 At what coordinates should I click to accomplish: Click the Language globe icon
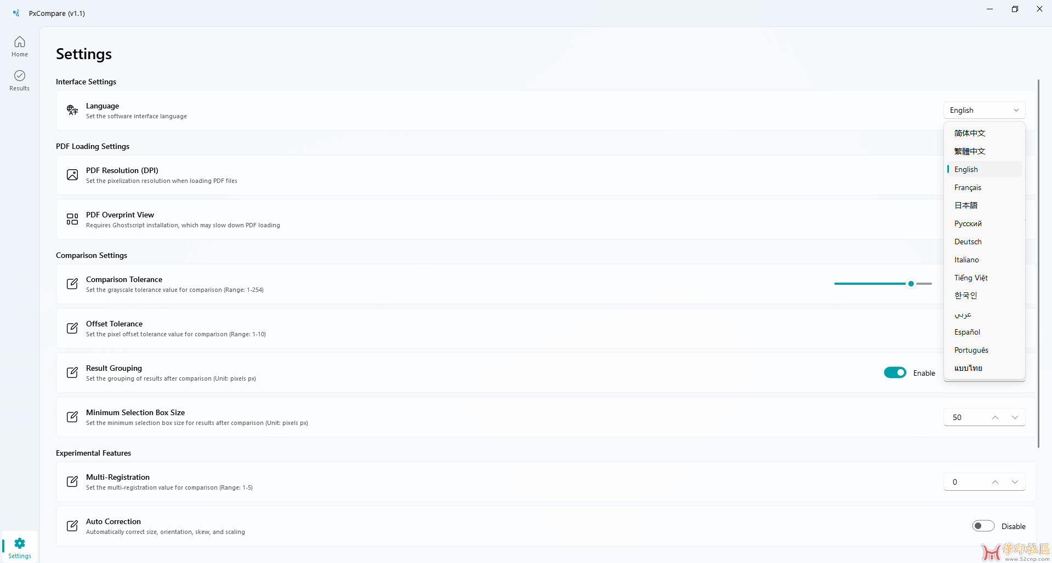[72, 110]
